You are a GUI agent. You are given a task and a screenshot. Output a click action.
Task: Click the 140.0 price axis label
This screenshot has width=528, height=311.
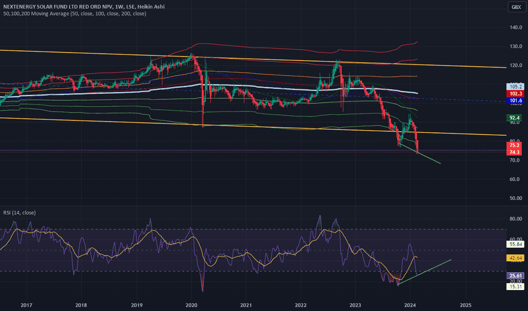click(516, 28)
